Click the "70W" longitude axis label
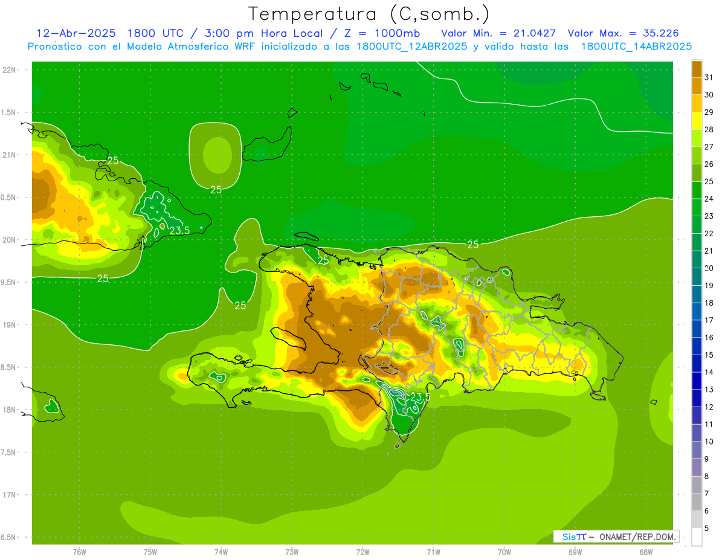The height and width of the screenshot is (560, 725). pos(504,552)
